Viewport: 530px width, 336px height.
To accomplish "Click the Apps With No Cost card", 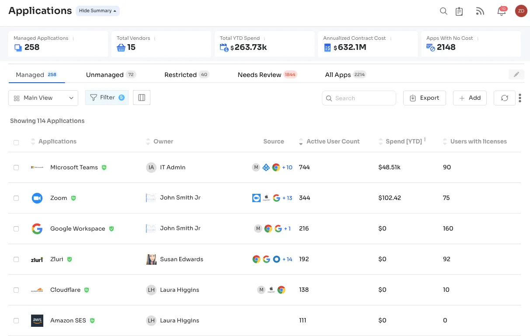I will [x=471, y=44].
